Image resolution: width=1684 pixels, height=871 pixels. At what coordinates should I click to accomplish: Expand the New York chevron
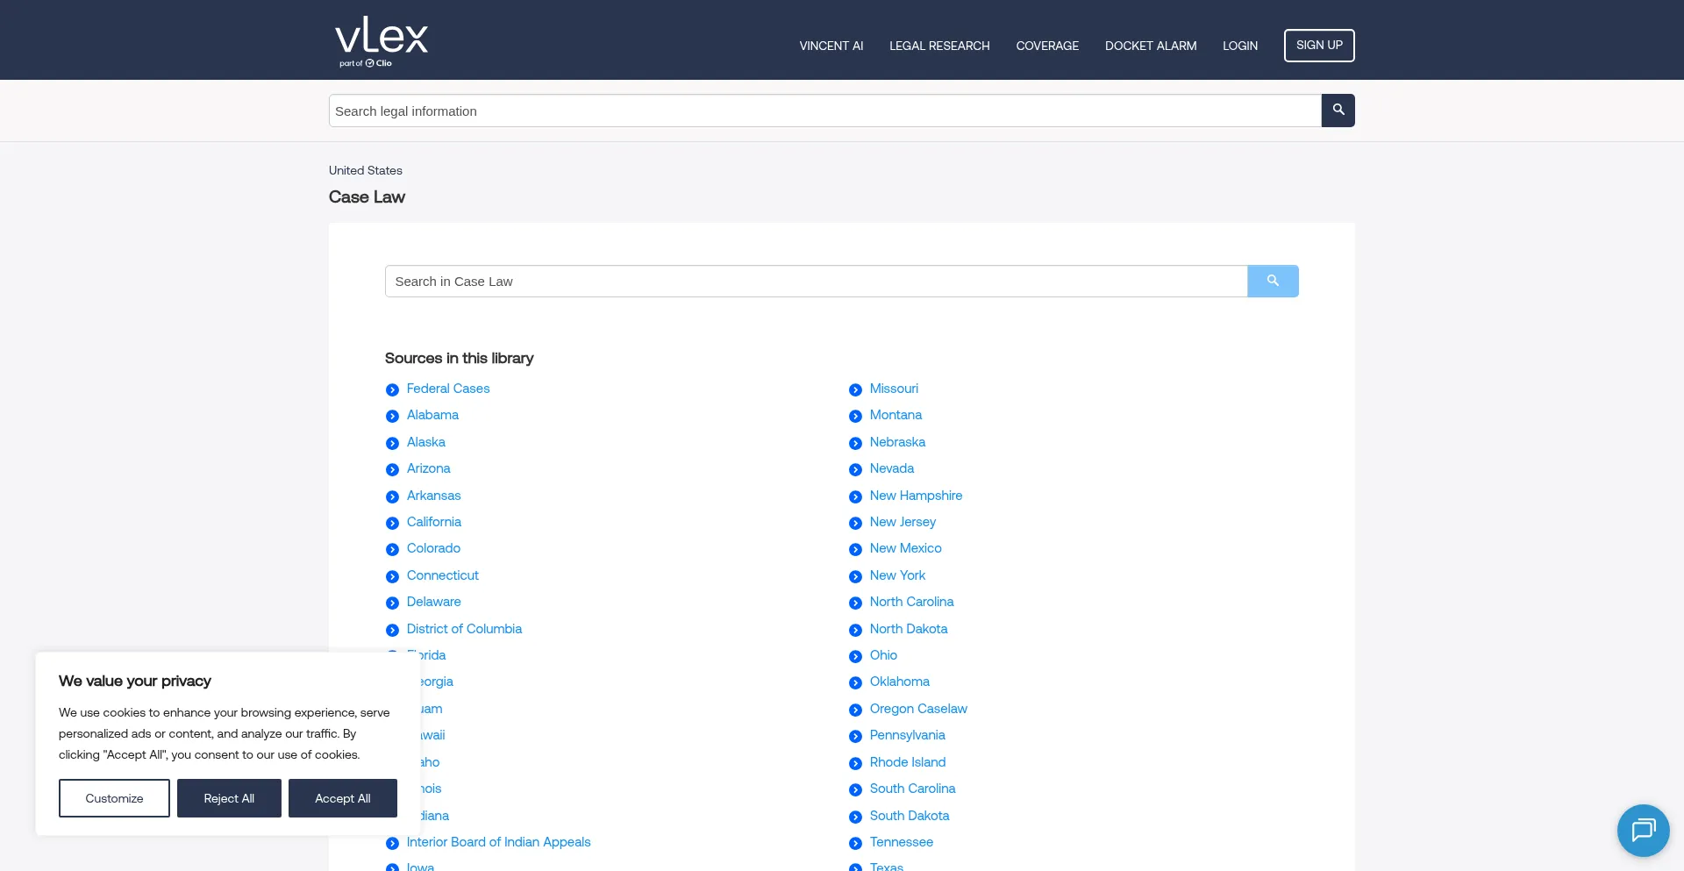coord(855,576)
